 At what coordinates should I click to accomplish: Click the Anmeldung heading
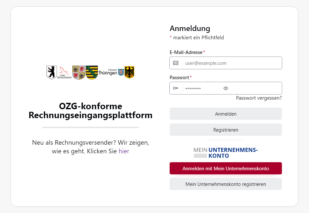click(190, 28)
